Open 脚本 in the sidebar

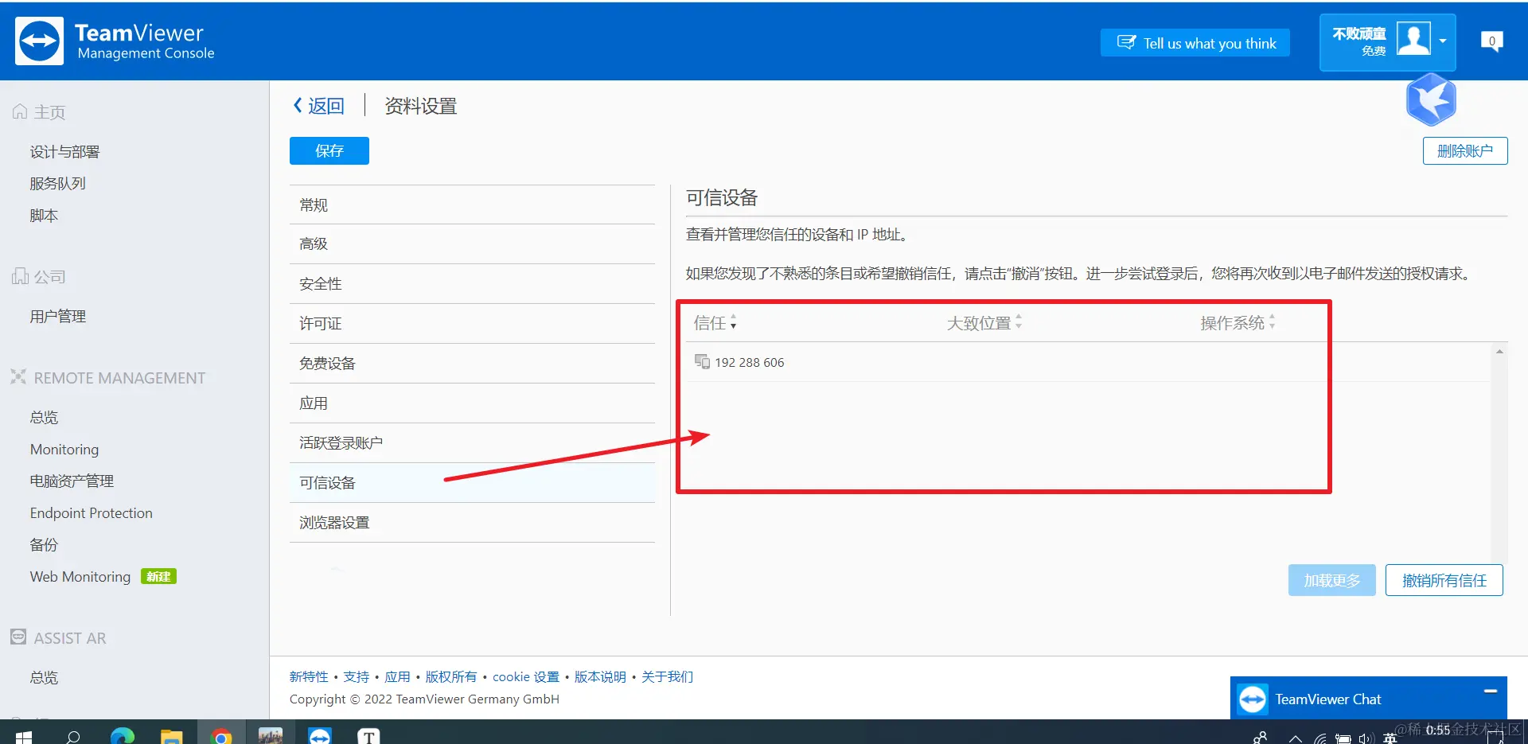point(44,216)
